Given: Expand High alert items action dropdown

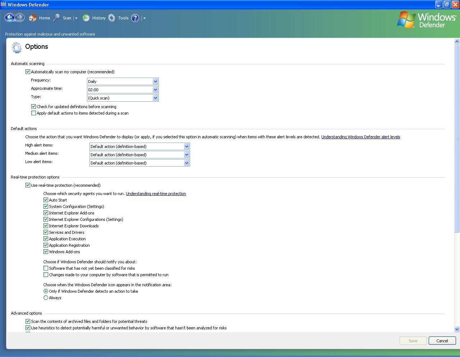Looking at the screenshot, I should [187, 147].
